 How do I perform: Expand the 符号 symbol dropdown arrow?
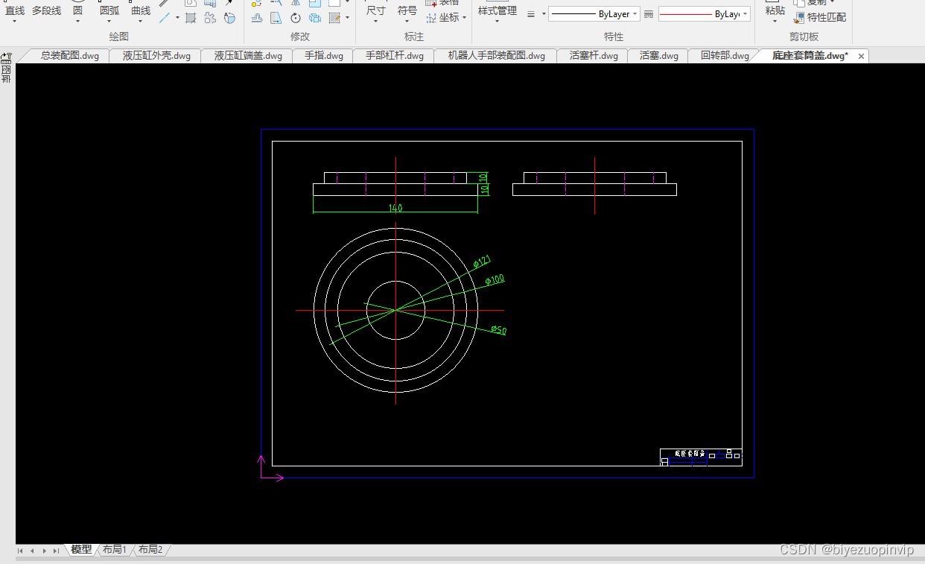pos(407,21)
